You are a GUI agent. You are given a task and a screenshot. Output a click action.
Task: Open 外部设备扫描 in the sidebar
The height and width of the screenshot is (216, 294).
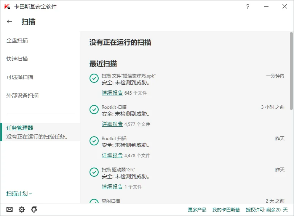click(x=22, y=95)
